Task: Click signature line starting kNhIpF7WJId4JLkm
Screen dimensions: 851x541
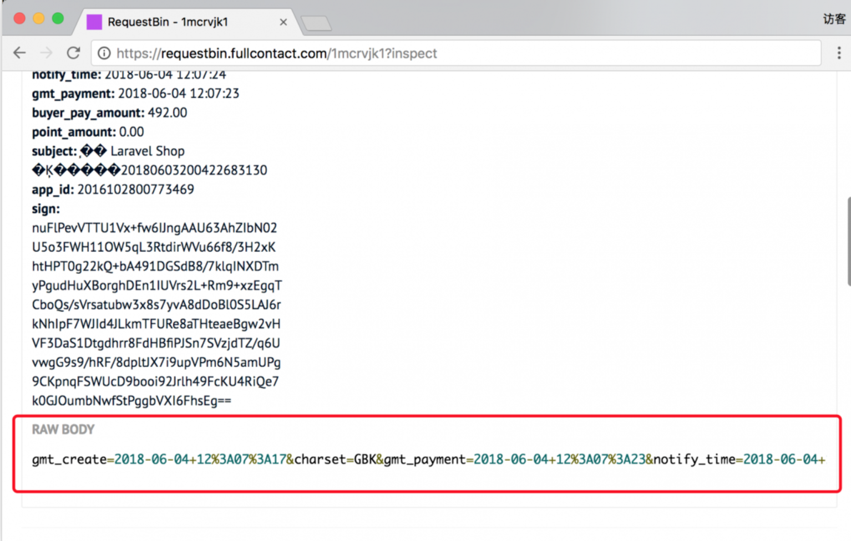Action: 156,324
